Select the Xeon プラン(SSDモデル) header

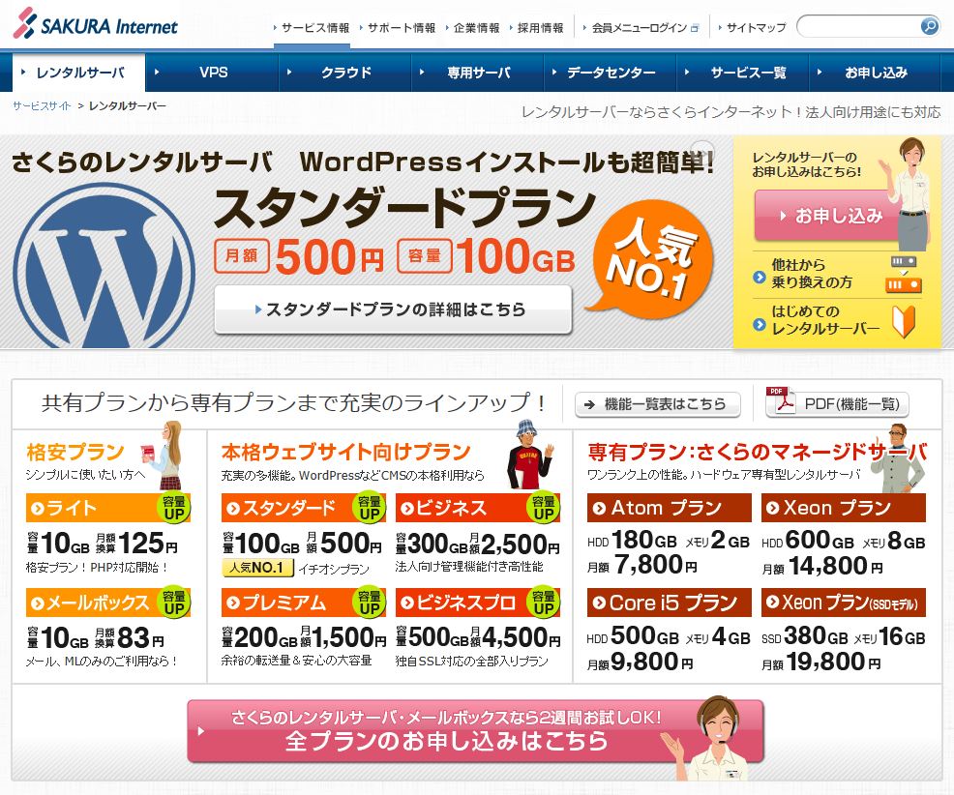click(x=844, y=603)
